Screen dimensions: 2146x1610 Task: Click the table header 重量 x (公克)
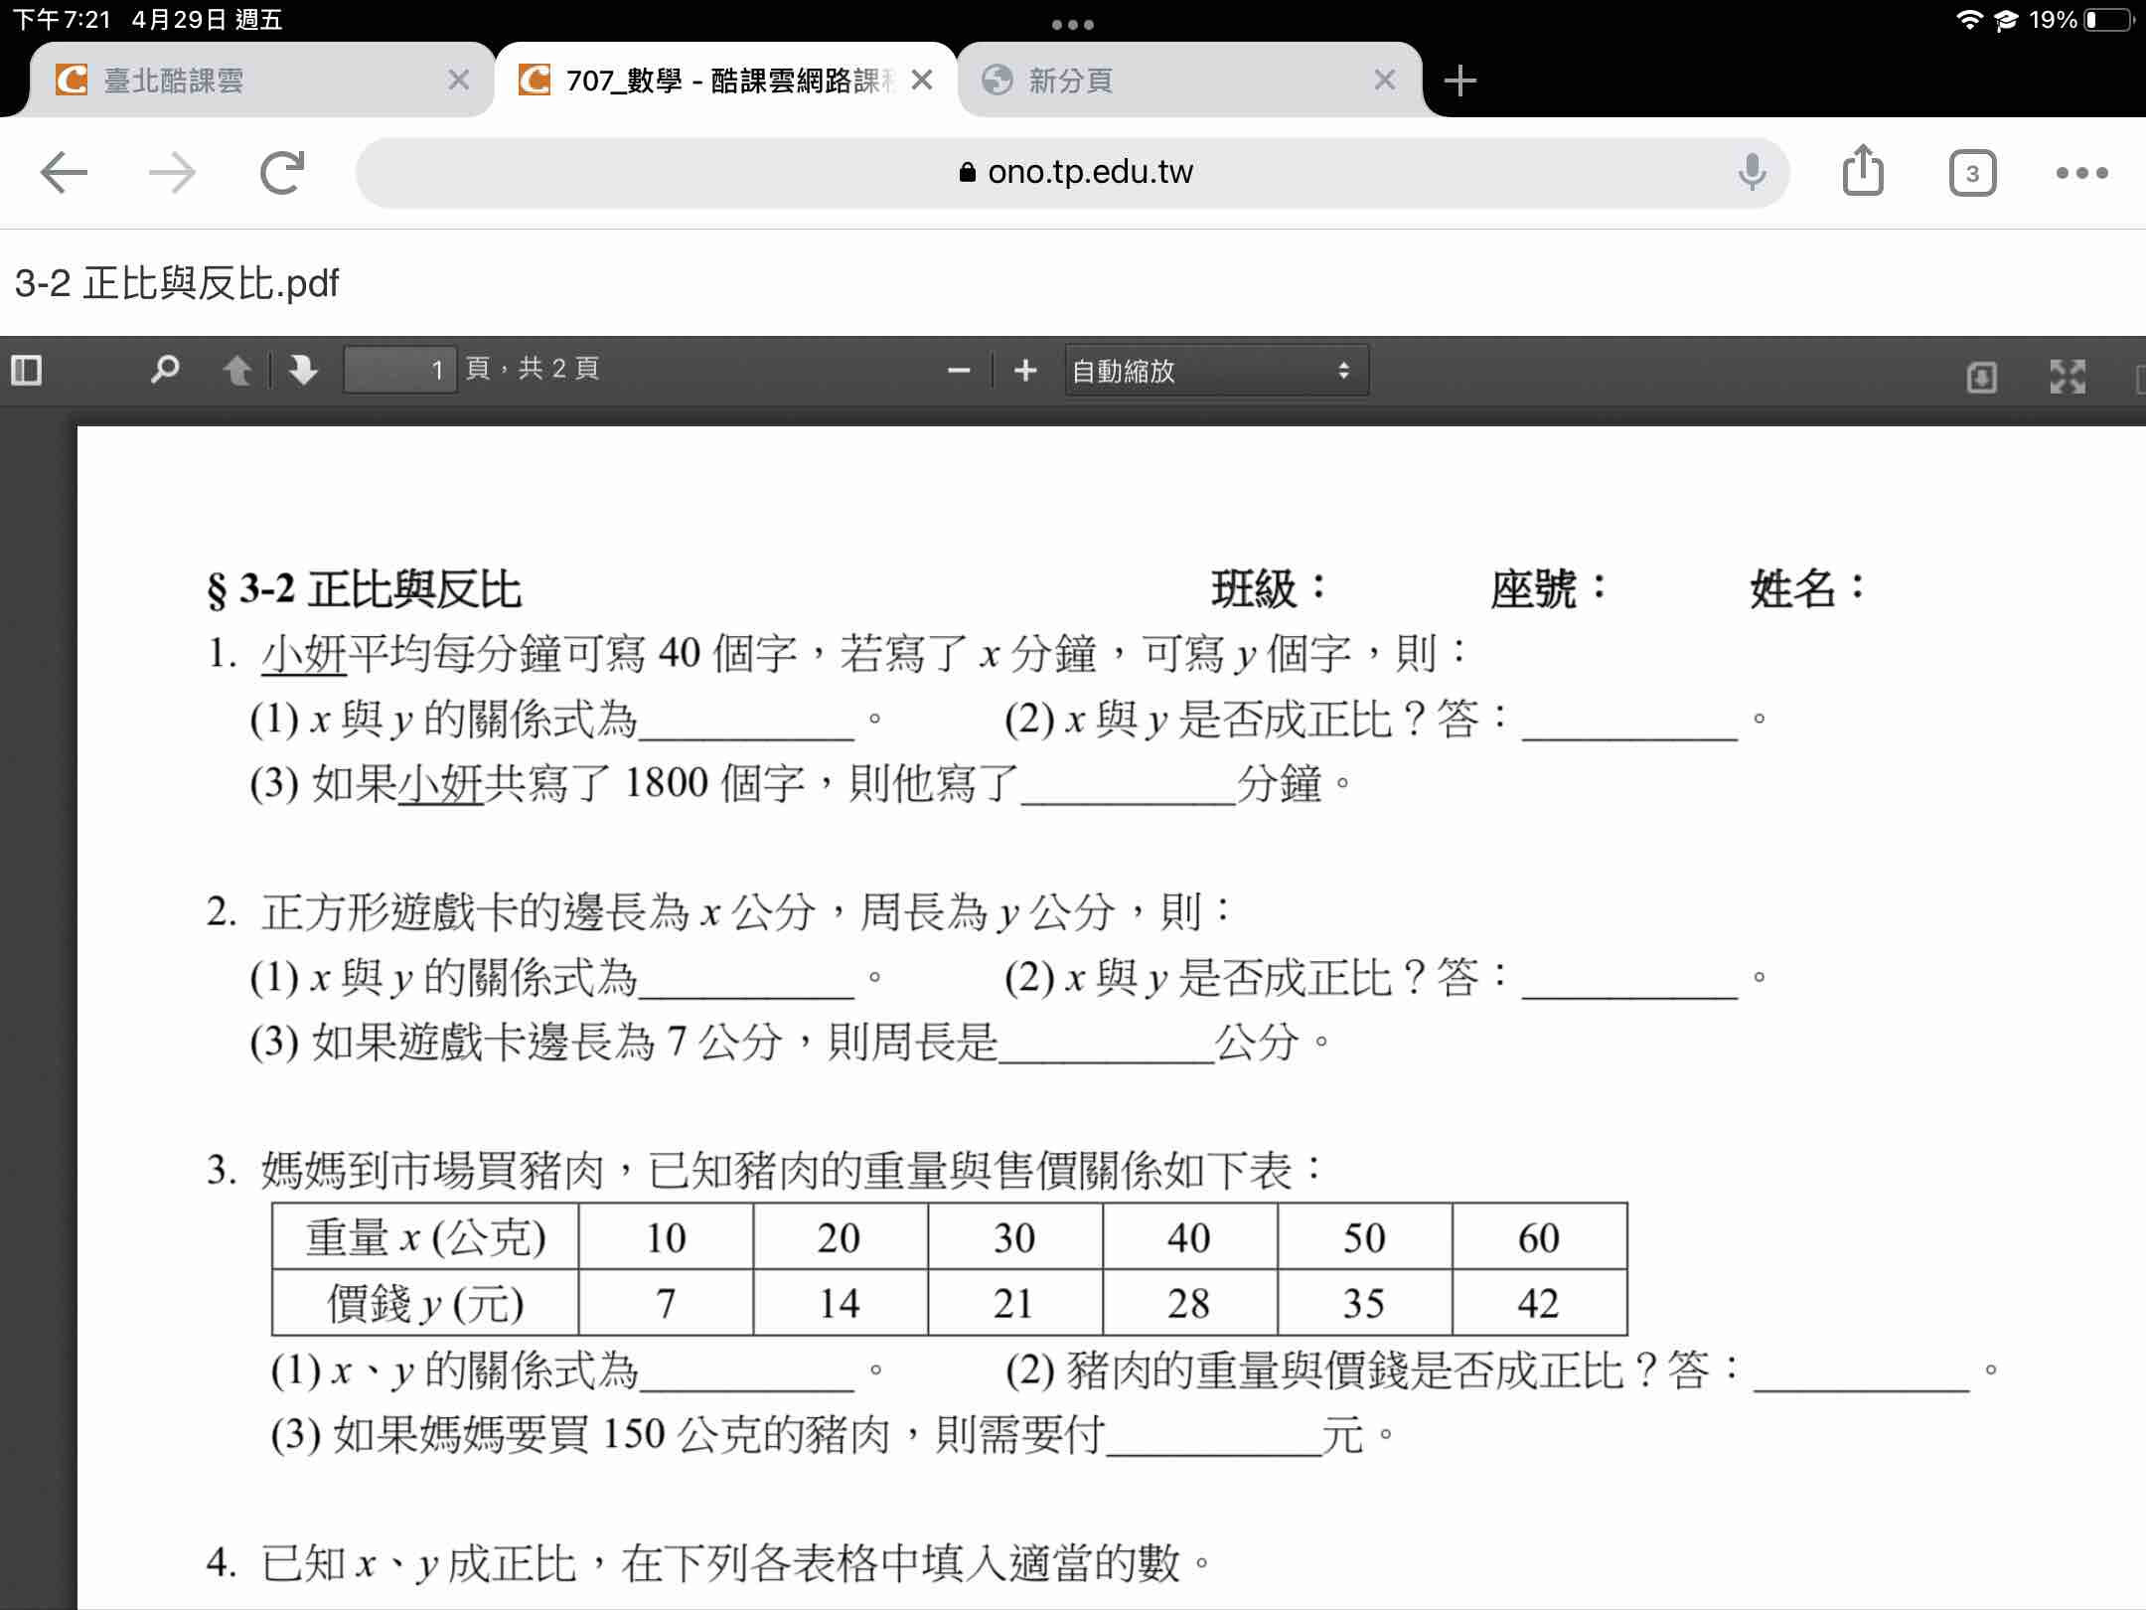click(425, 1237)
